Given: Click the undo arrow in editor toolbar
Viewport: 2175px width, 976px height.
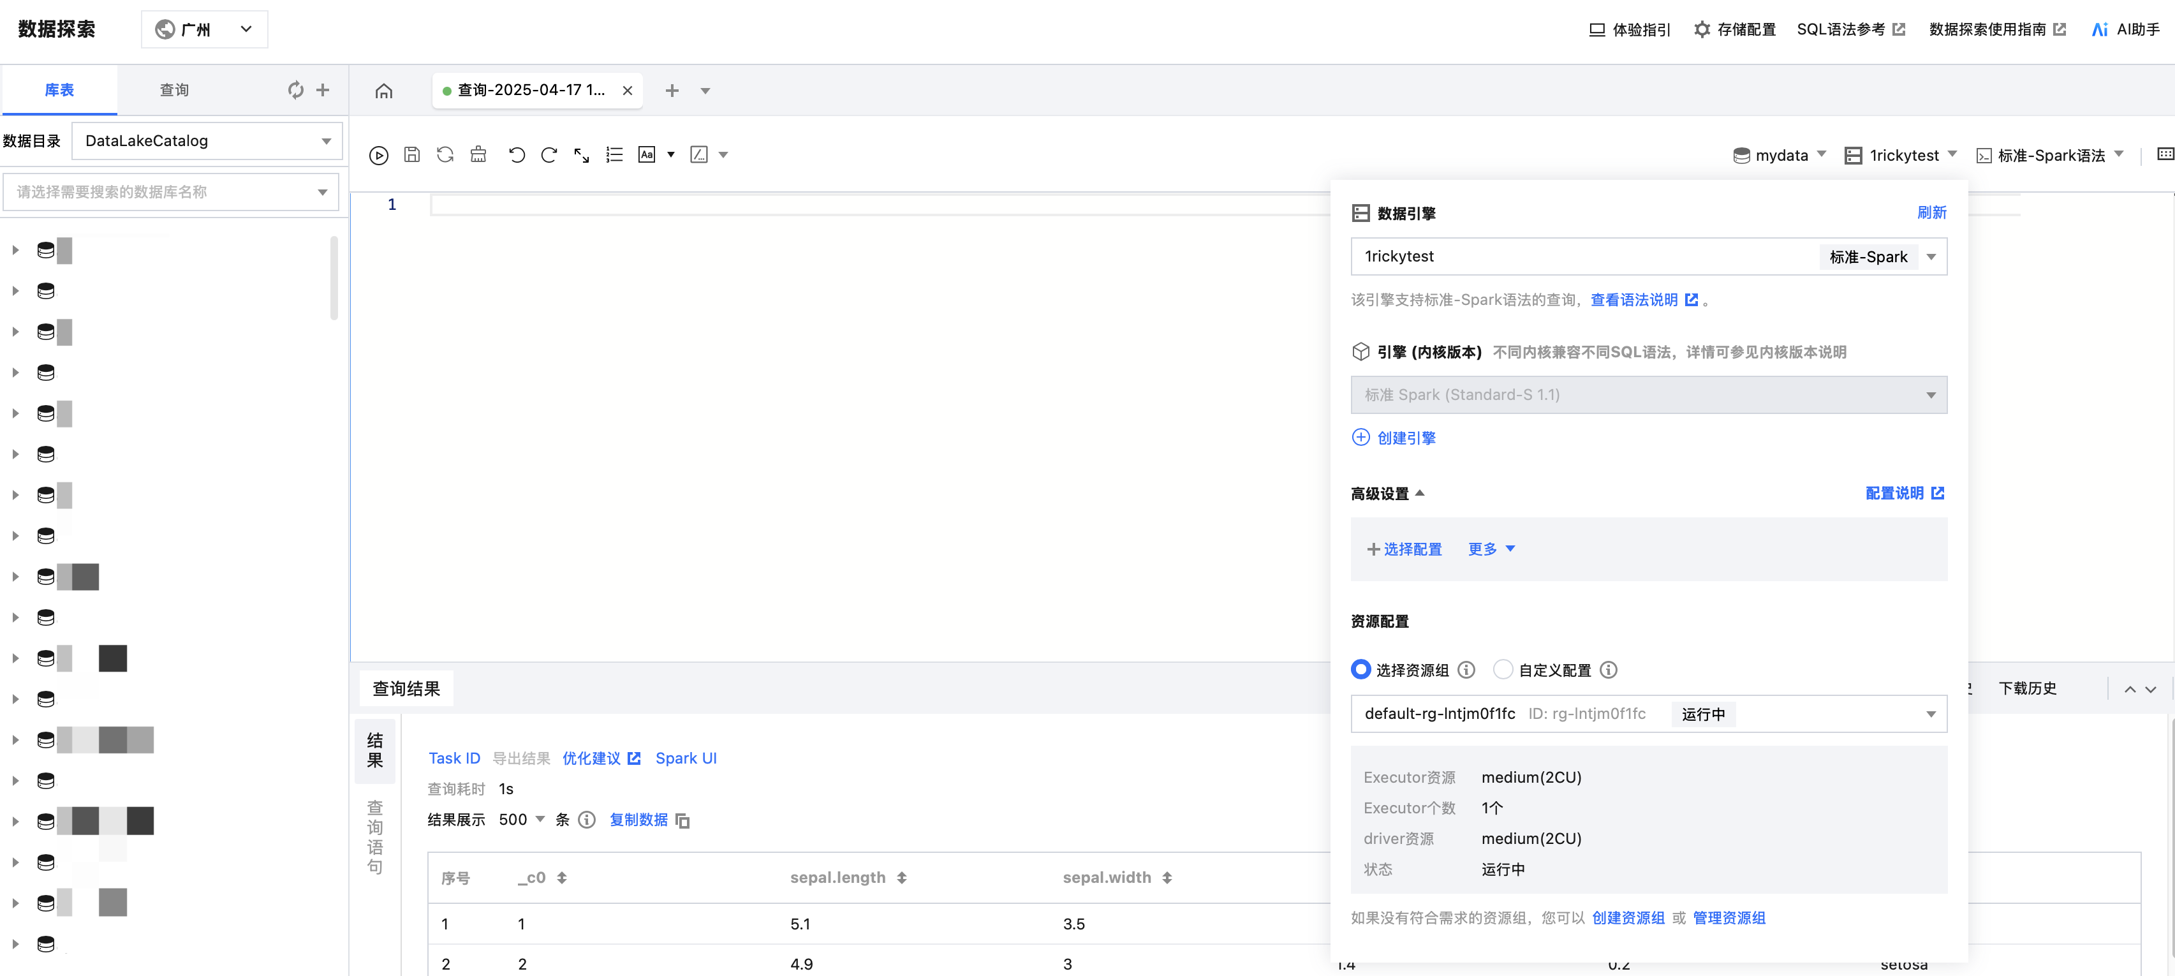Looking at the screenshot, I should pos(517,154).
